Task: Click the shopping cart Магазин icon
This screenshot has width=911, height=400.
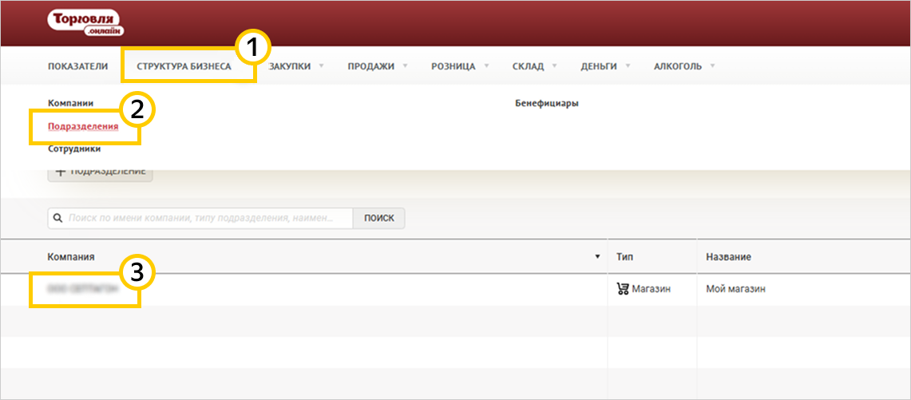Action: point(623,289)
